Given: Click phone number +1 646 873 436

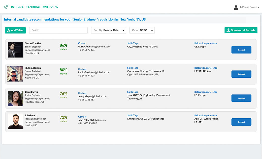Looking at the screenshot, I should tap(86, 50).
